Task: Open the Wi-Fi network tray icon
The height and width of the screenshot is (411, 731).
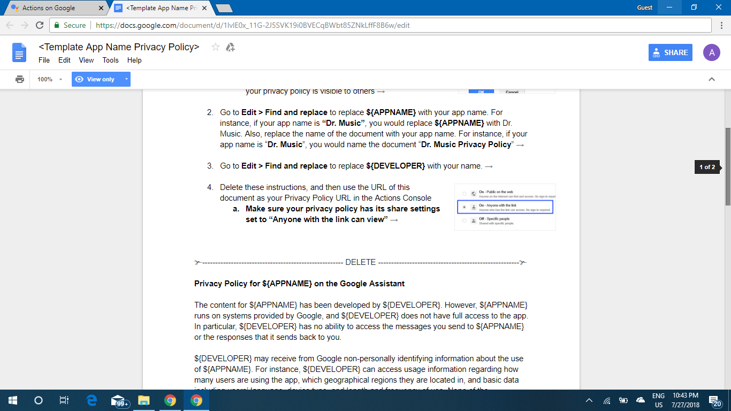Action: [x=607, y=400]
